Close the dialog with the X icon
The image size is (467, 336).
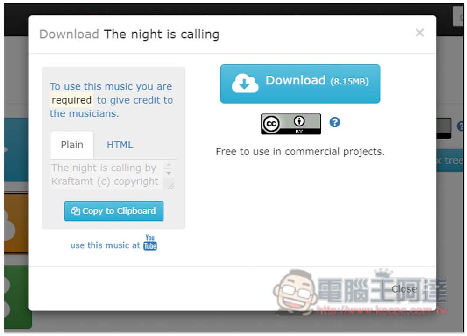click(420, 33)
